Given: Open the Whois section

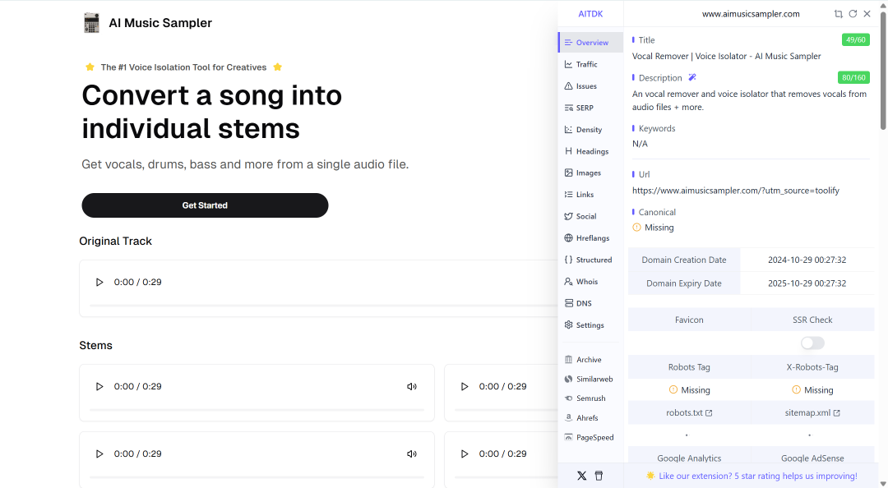Looking at the screenshot, I should pos(589,281).
